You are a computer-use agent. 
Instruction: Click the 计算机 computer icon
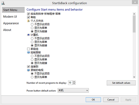point(28,35)
